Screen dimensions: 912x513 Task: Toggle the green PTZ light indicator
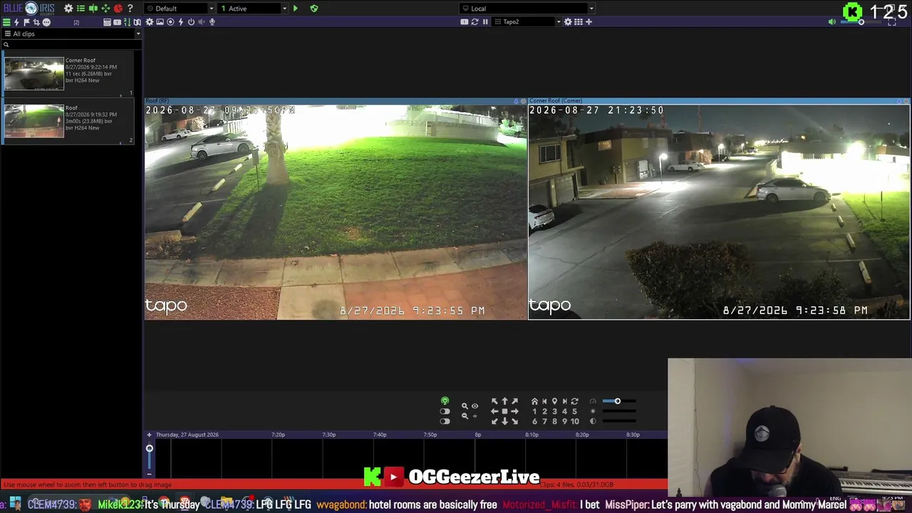[445, 401]
